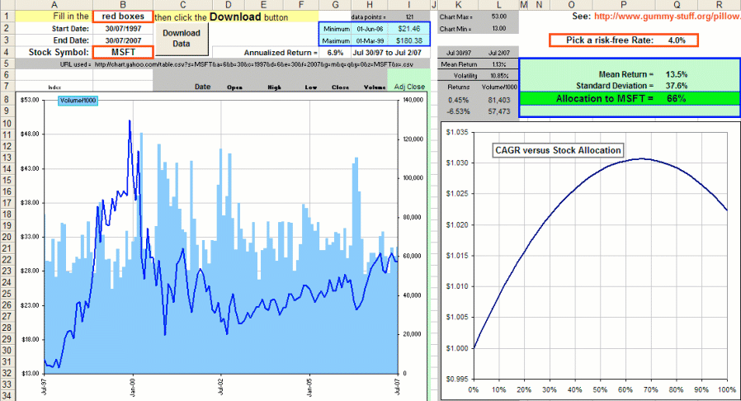The image size is (741, 401).
Task: Select row header 20
Action: pyautogui.click(x=7, y=237)
